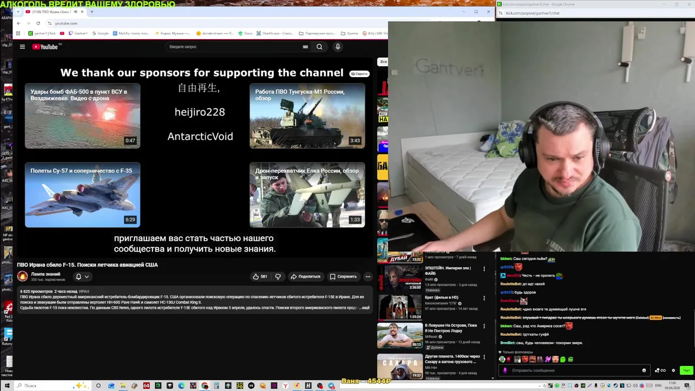This screenshot has height=391, width=695.
Task: Click the YouTube search magnifier button
Action: 319,47
